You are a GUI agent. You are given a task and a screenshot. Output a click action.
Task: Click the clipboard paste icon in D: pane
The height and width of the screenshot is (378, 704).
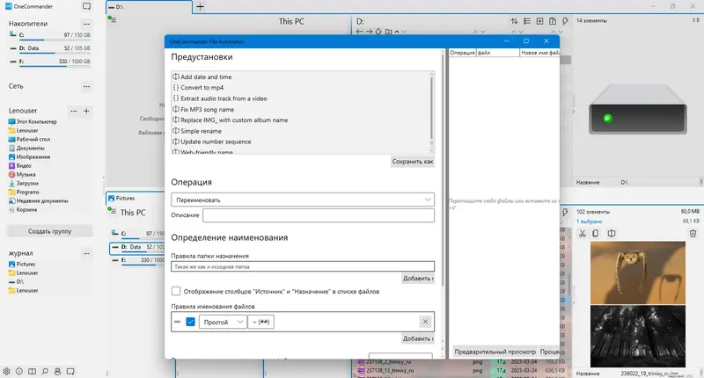553,21
